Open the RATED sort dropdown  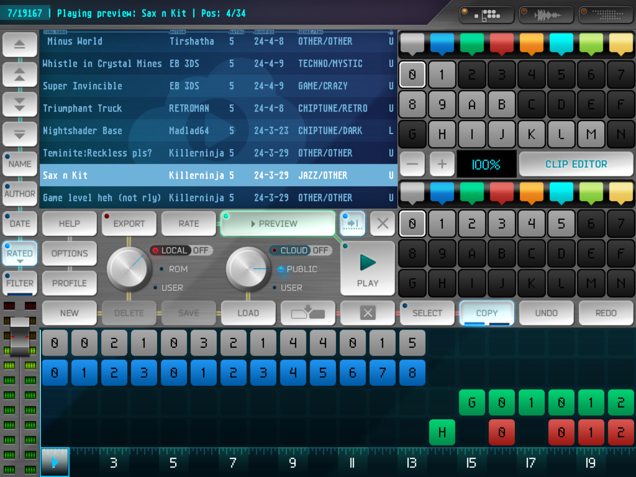[x=19, y=254]
